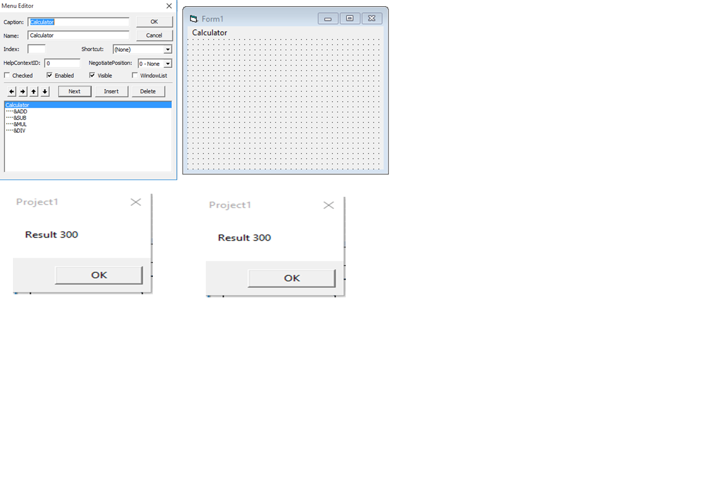Viewport: 705px width, 496px height.
Task: Click Cancel in the Menu Editor
Action: 154,35
